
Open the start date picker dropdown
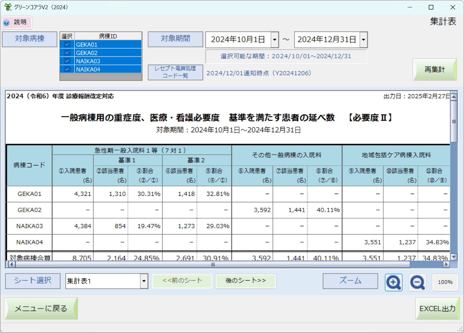coord(275,40)
